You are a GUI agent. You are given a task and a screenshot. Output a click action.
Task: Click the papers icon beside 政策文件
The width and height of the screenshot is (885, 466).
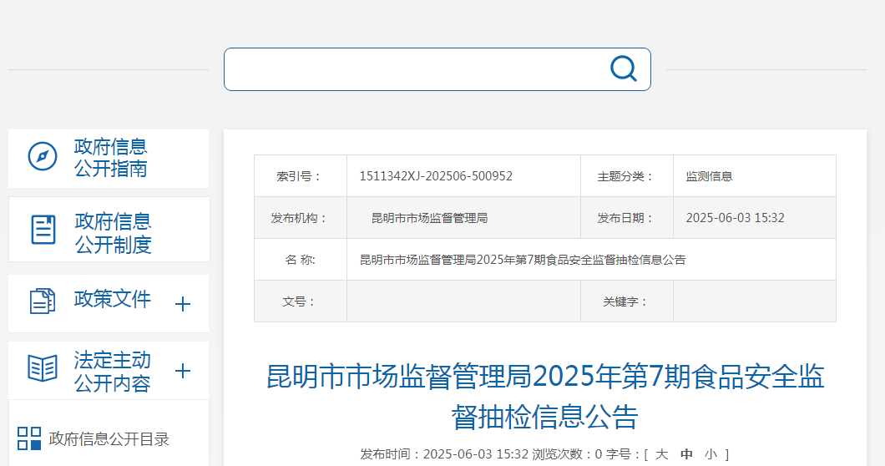[x=43, y=301]
